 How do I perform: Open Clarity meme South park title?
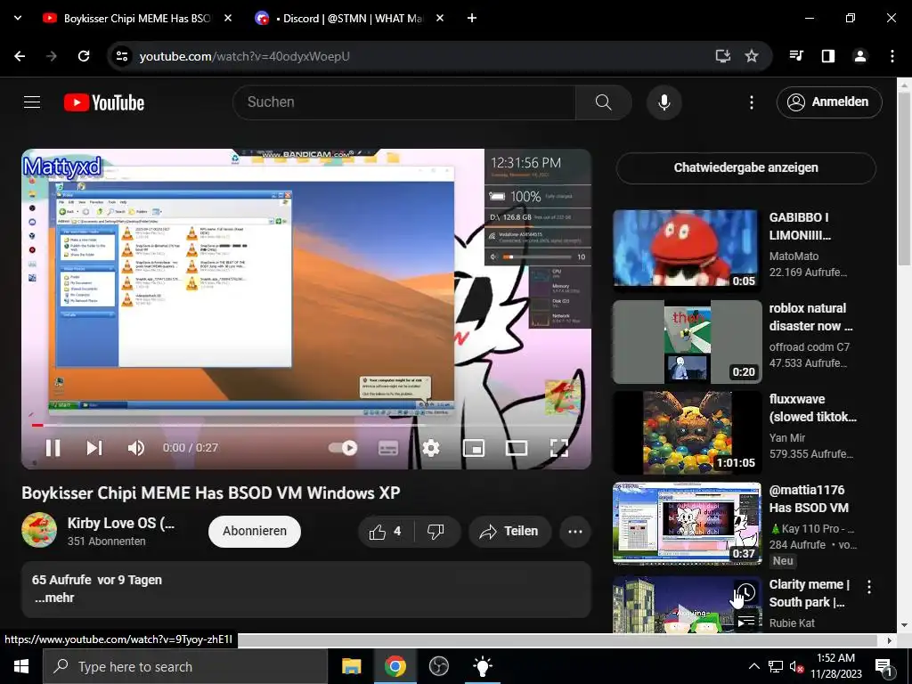click(809, 593)
